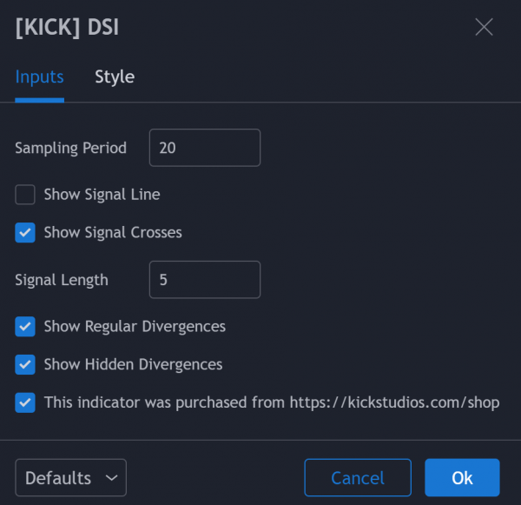The height and width of the screenshot is (505, 521).
Task: Disable the Show Hidden Divergences checkbox
Action: [25, 365]
